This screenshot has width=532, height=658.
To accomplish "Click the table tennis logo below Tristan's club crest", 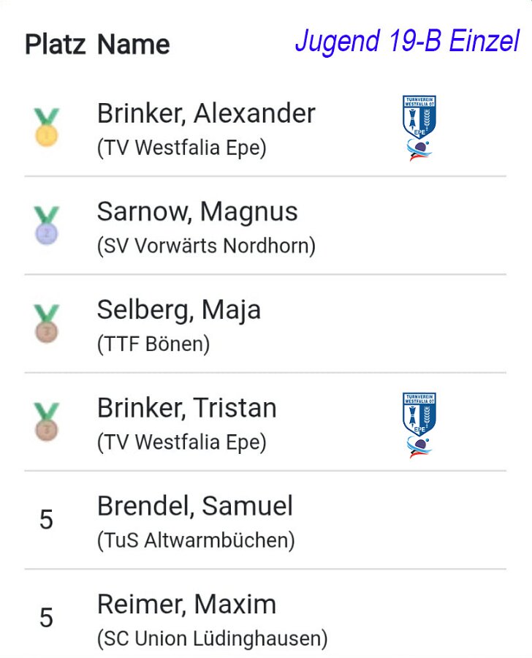I will [419, 447].
